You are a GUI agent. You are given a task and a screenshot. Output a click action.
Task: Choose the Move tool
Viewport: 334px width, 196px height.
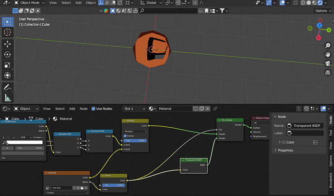click(x=7, y=44)
